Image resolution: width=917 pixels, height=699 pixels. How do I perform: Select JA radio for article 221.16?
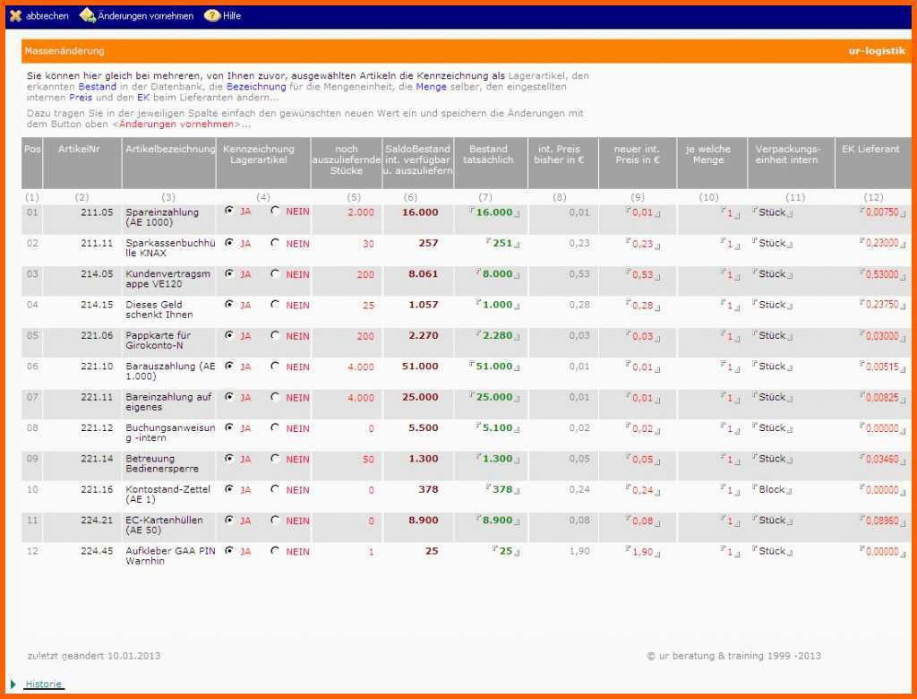pos(229,489)
